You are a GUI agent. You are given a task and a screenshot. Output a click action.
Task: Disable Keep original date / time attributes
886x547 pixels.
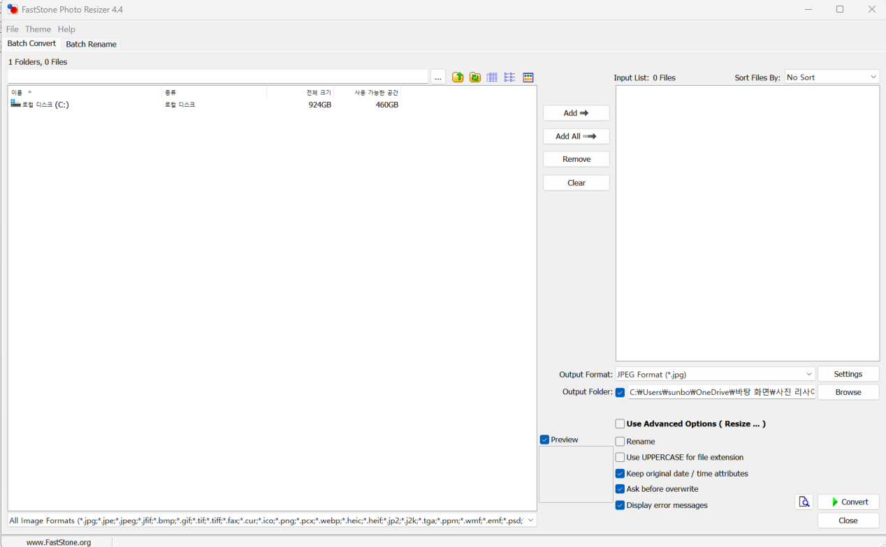click(x=620, y=474)
